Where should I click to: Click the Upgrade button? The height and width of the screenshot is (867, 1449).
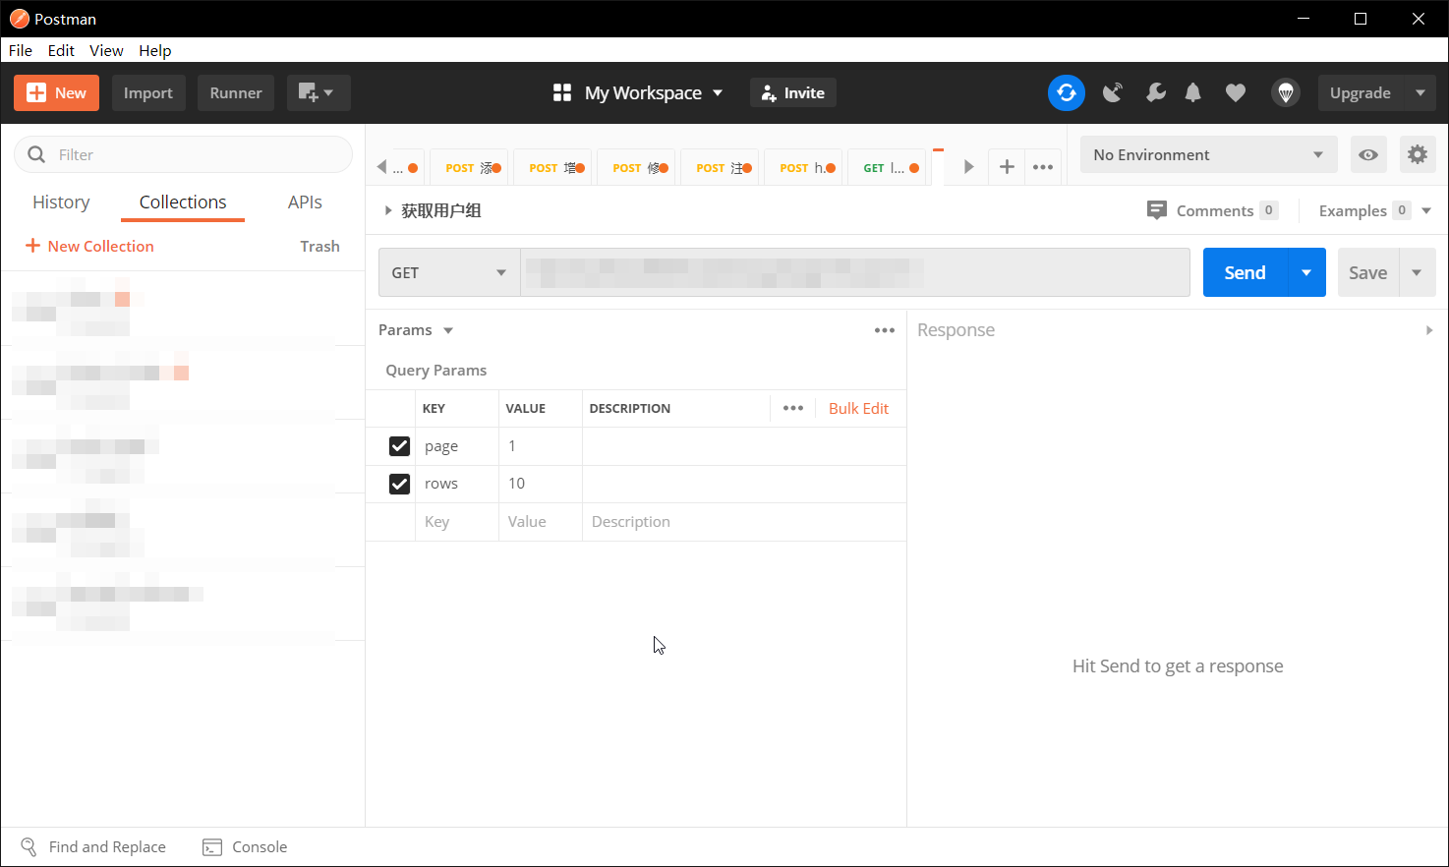click(1361, 92)
